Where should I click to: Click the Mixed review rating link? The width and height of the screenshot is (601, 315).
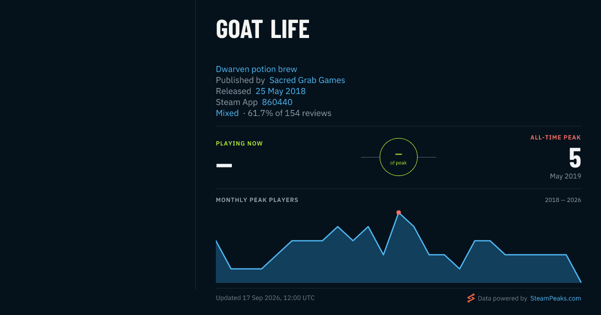tap(227, 113)
